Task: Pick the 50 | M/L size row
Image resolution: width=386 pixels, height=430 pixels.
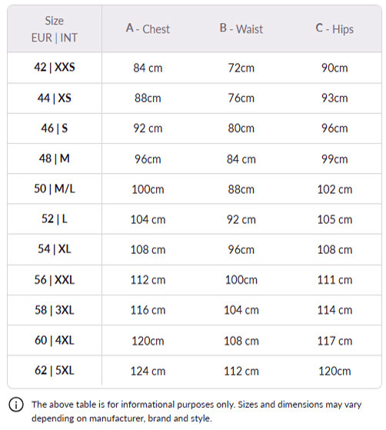Action: (x=195, y=188)
